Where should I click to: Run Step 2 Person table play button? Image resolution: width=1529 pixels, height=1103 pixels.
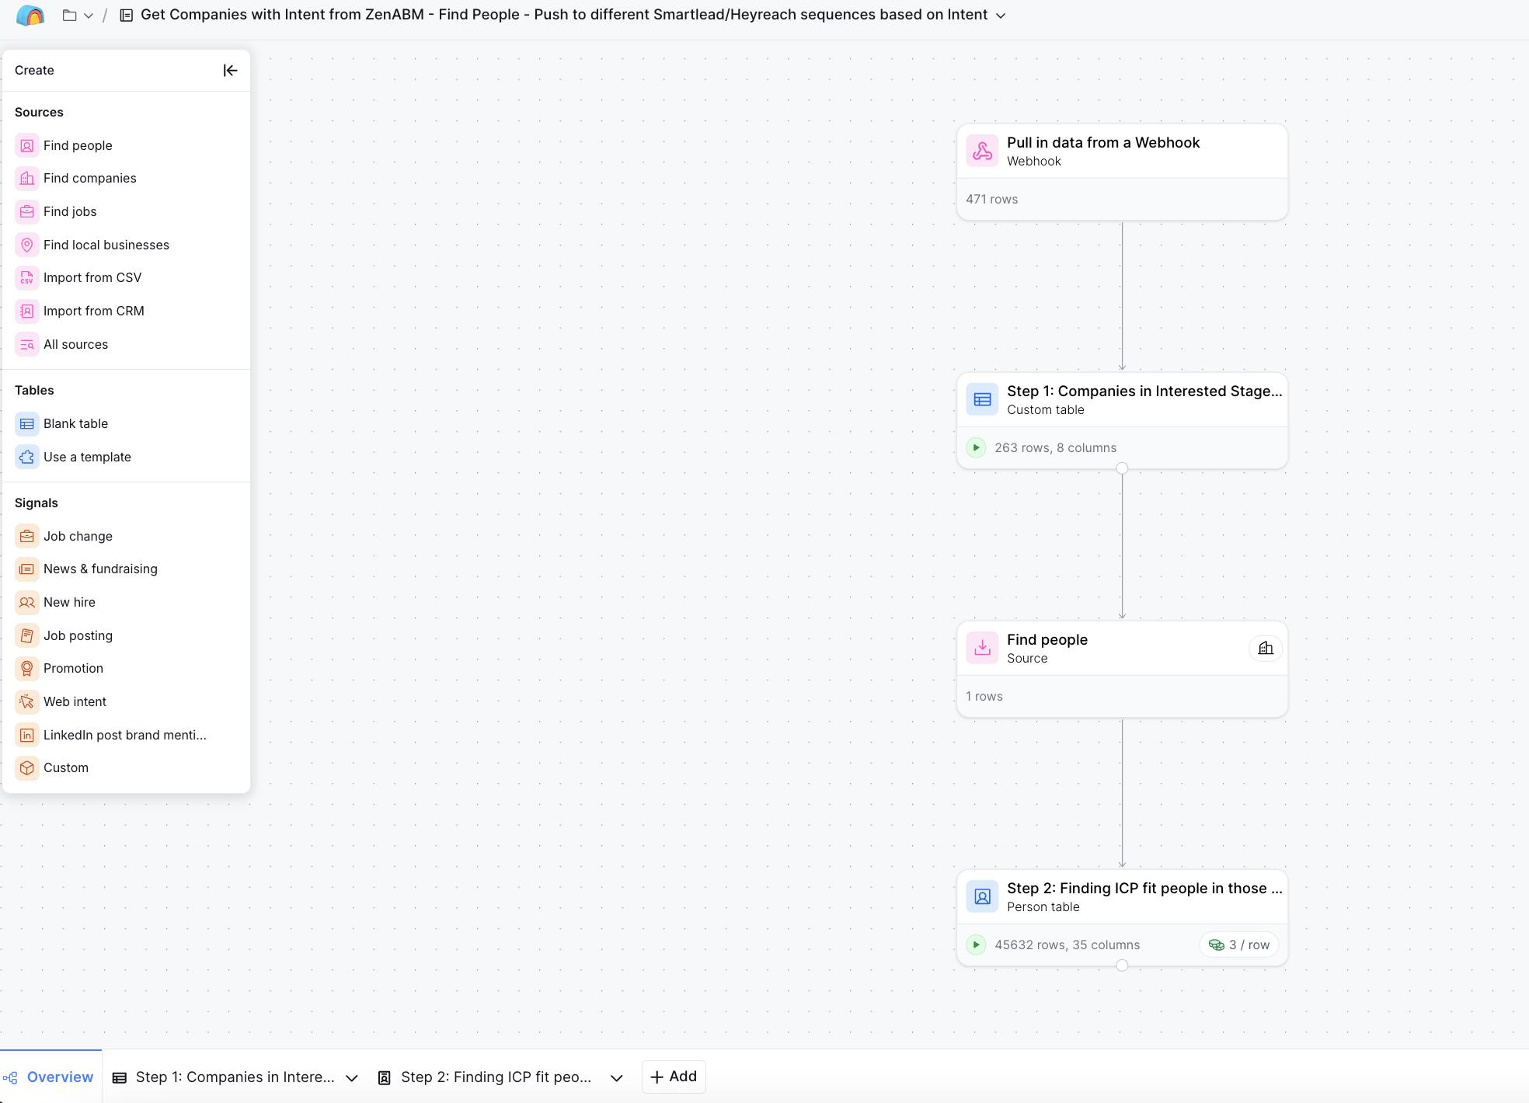pyautogui.click(x=976, y=945)
